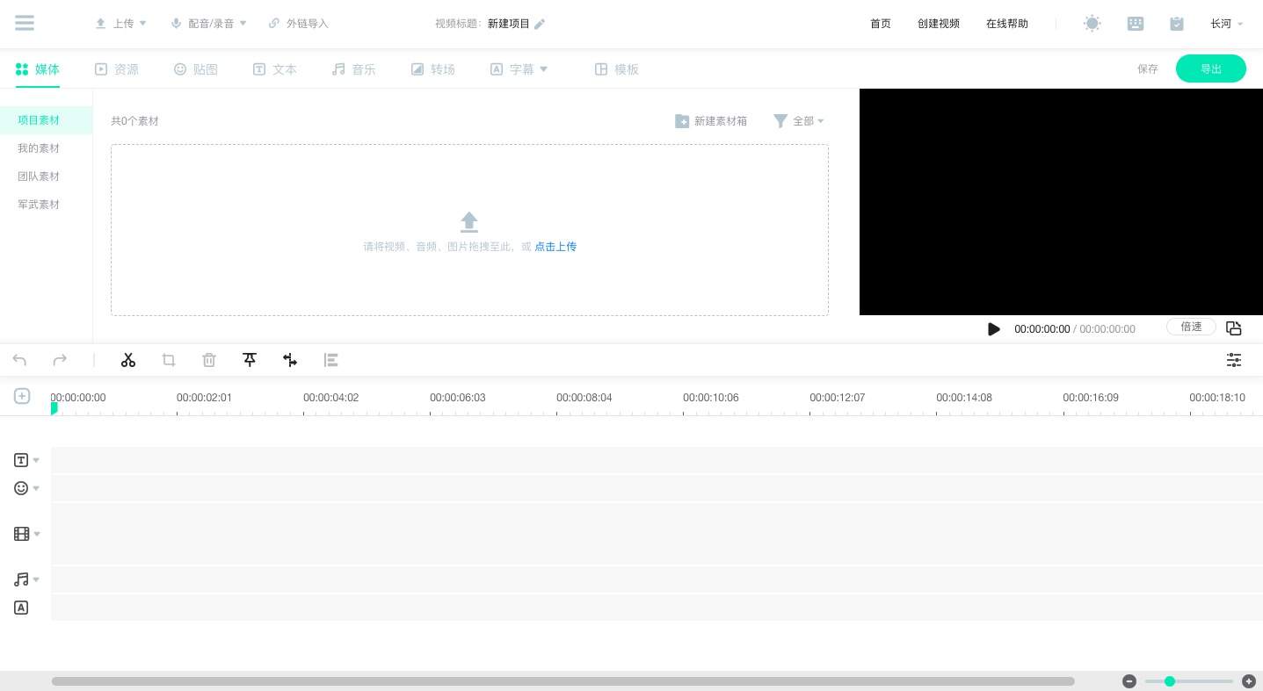Click the undo arrow
1263x691 pixels.
coord(20,360)
